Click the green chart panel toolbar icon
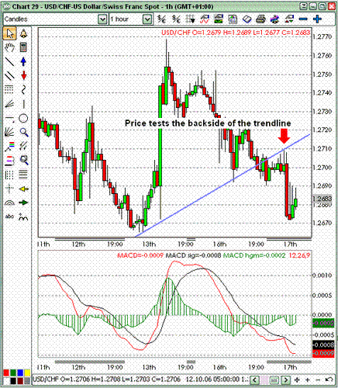Image resolution: width=338 pixels, height=388 pixels. click(219, 19)
